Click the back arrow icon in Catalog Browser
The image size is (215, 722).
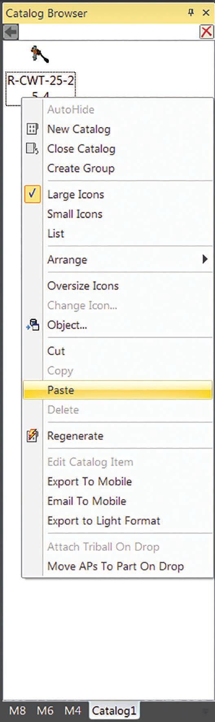click(x=11, y=32)
